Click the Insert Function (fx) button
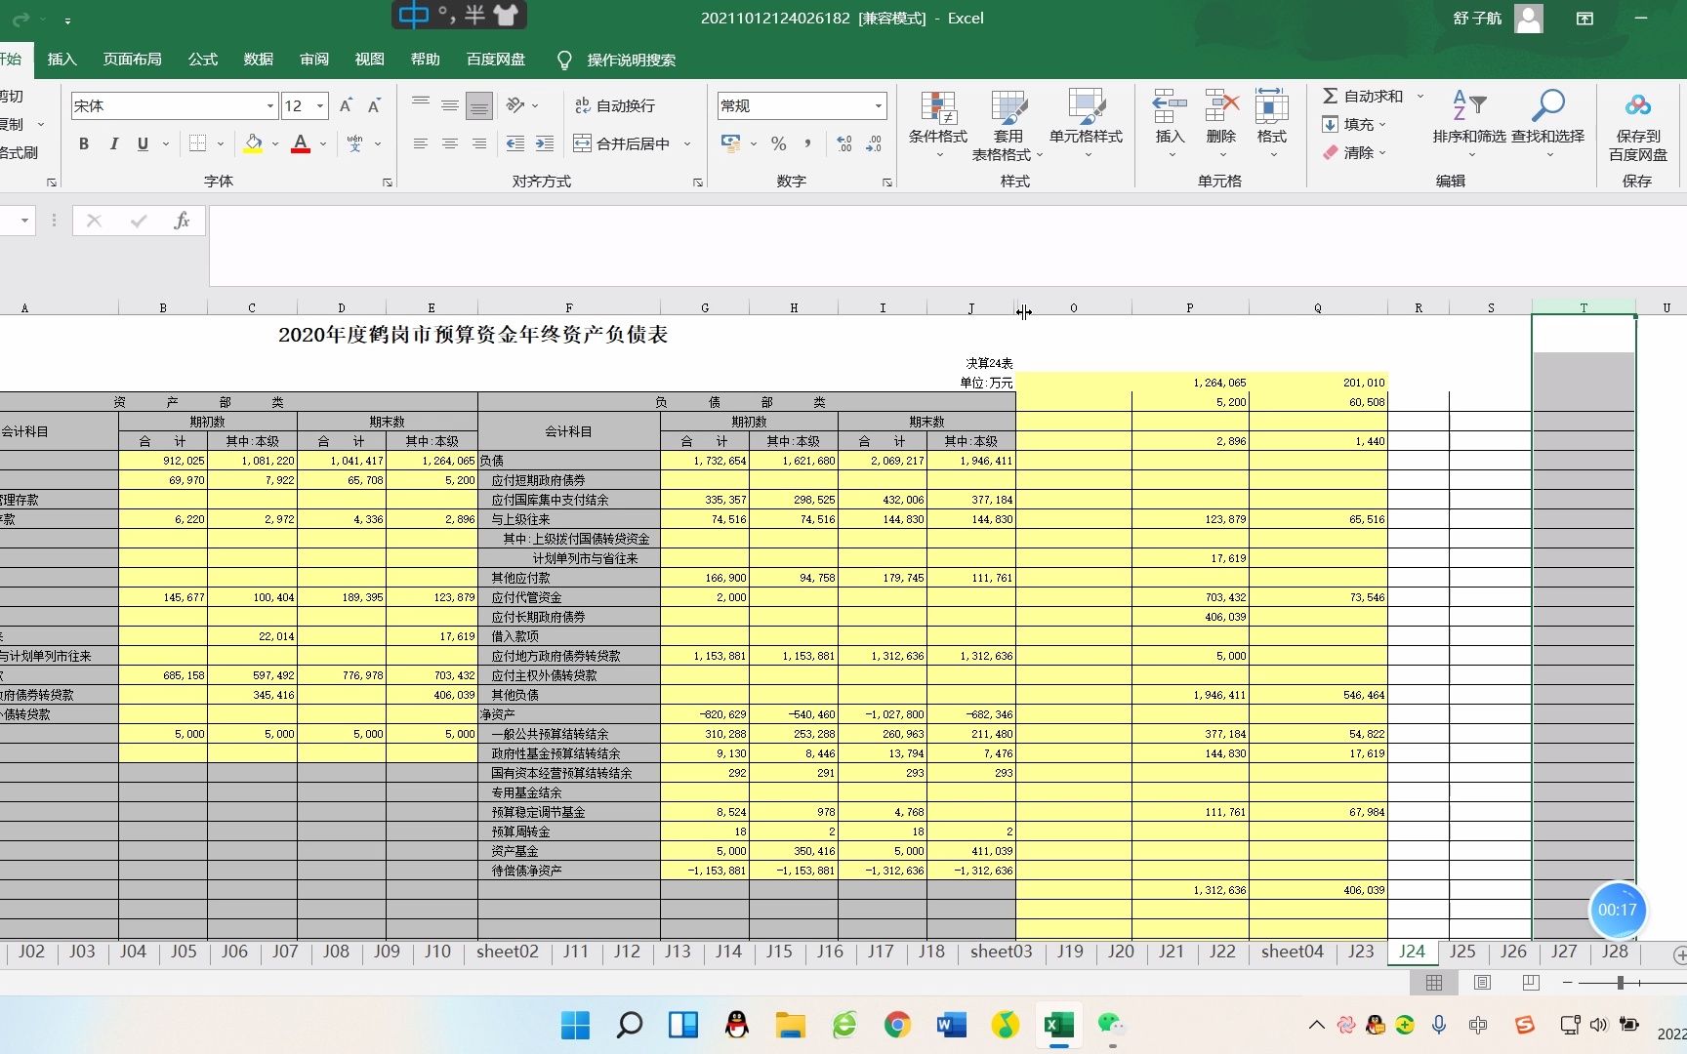 pyautogui.click(x=182, y=221)
